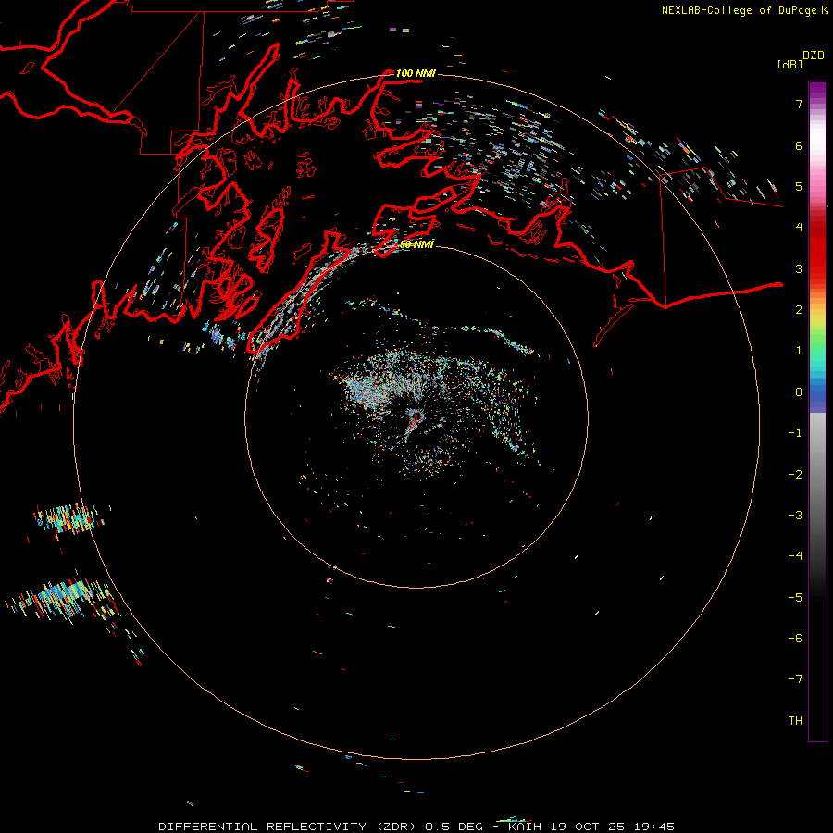Screen dimensions: 833x833
Task: Click the NEXLAB-College of DuPage watermark text
Action: pos(745,10)
